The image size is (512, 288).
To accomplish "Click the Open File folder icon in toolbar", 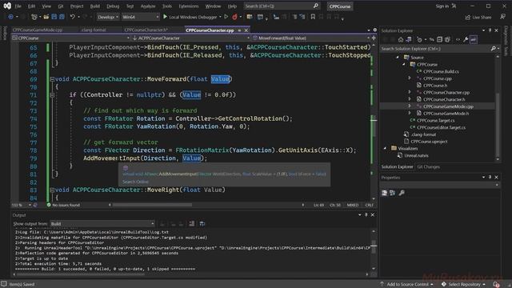I will coord(46,17).
